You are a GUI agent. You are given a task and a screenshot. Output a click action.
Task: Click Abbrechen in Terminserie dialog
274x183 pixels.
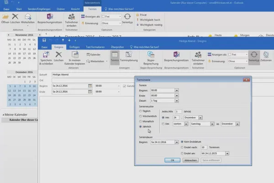pos(190,160)
